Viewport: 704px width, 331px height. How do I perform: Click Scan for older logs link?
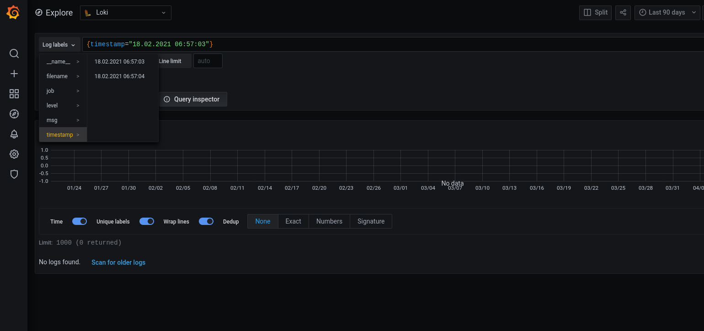pyautogui.click(x=118, y=262)
